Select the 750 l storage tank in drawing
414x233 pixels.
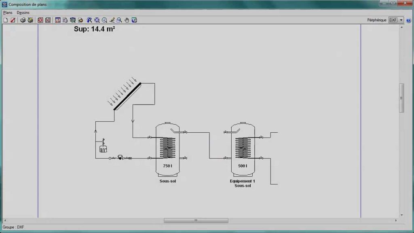(x=168, y=149)
